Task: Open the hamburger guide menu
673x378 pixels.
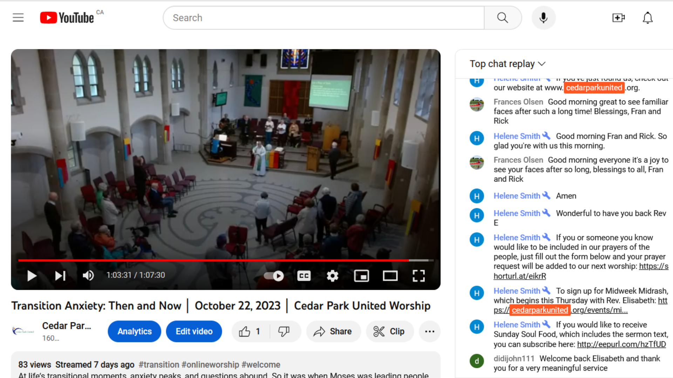Action: [18, 17]
